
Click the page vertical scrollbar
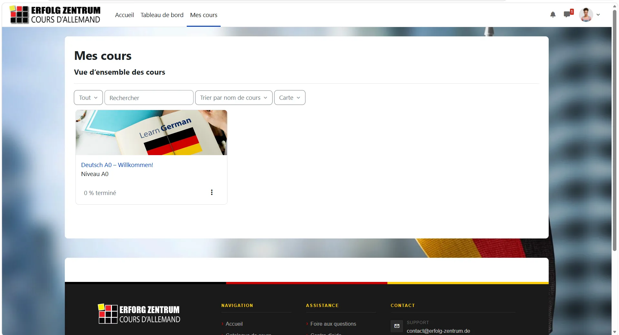click(x=614, y=130)
